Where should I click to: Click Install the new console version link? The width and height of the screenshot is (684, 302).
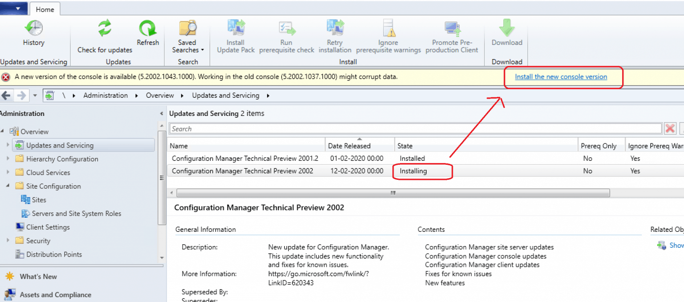[562, 76]
